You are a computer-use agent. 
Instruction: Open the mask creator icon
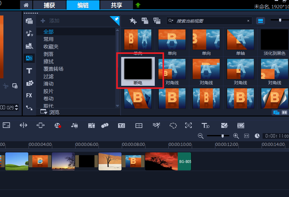(x=173, y=125)
